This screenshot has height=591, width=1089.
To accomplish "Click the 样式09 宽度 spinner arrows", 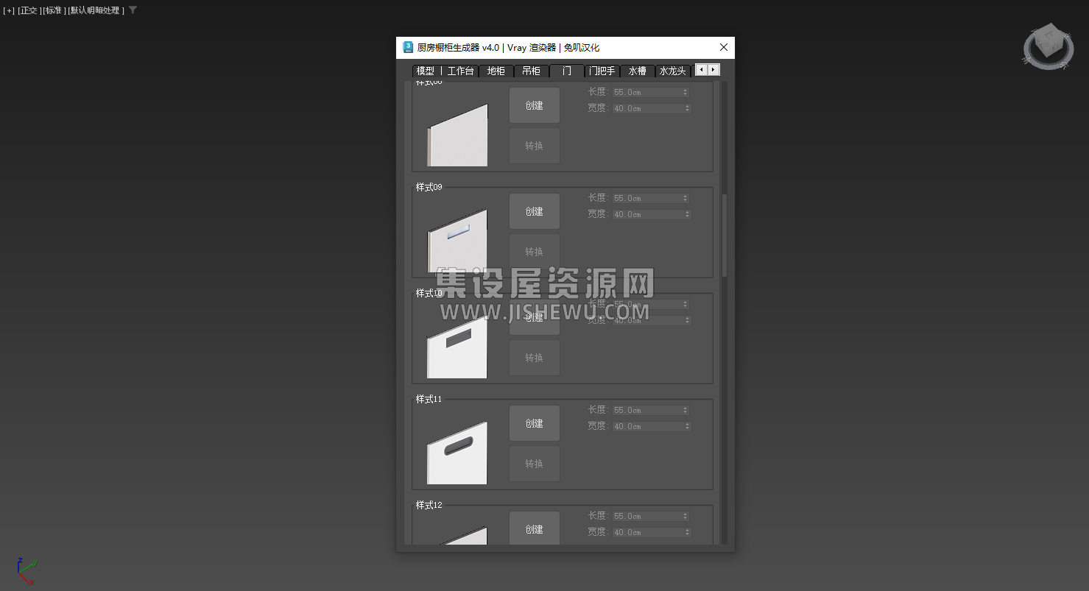I will tap(686, 214).
